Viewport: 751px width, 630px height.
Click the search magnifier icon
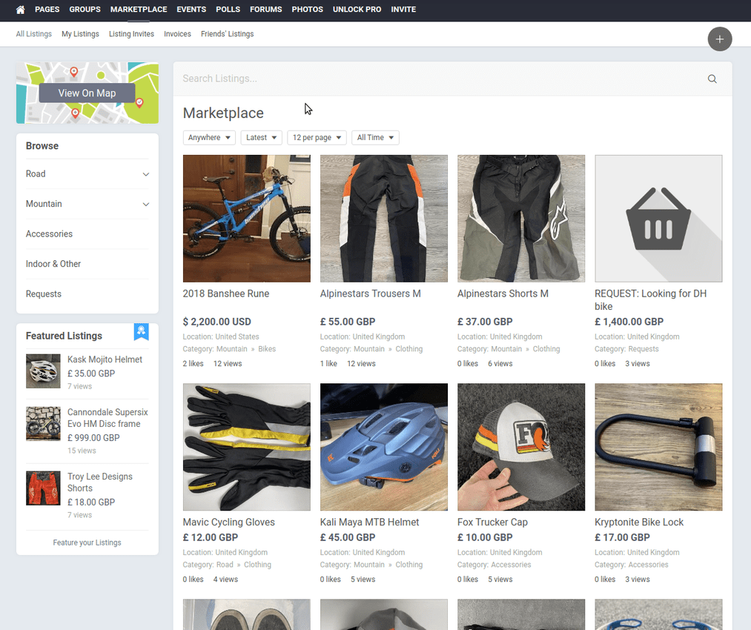pyautogui.click(x=712, y=79)
